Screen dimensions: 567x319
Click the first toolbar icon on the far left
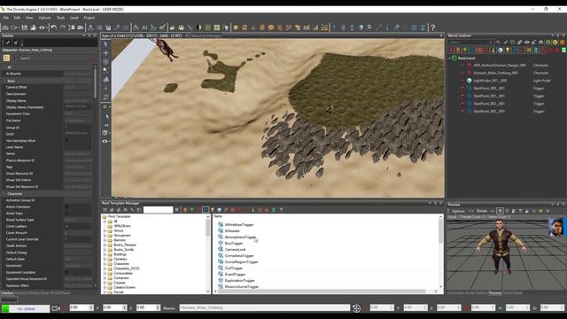pyautogui.click(x=5, y=27)
